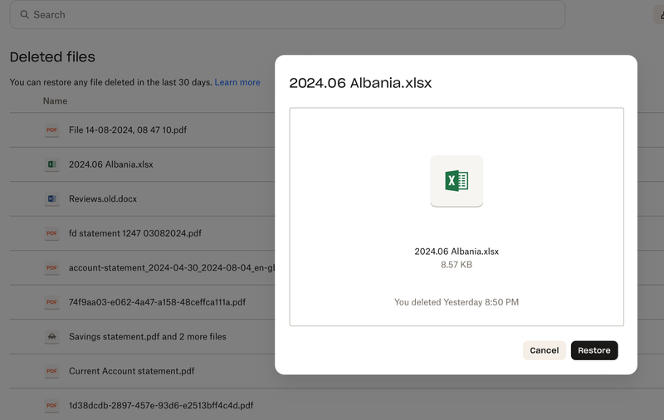Click the PDF icon beside the account-statement_2024-04-30 file
Viewport: 664px width, 420px height.
click(x=52, y=268)
